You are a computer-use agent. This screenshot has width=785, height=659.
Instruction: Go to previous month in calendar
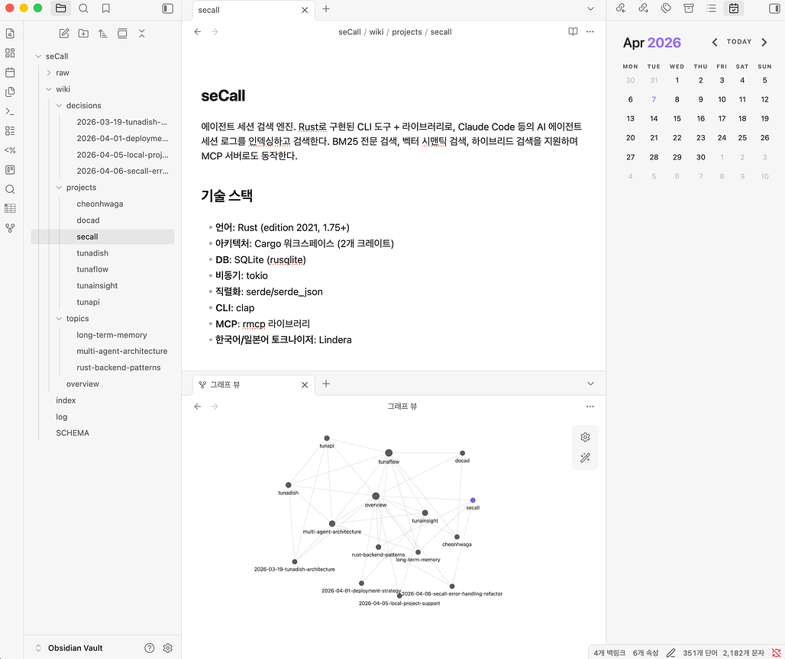click(x=715, y=43)
